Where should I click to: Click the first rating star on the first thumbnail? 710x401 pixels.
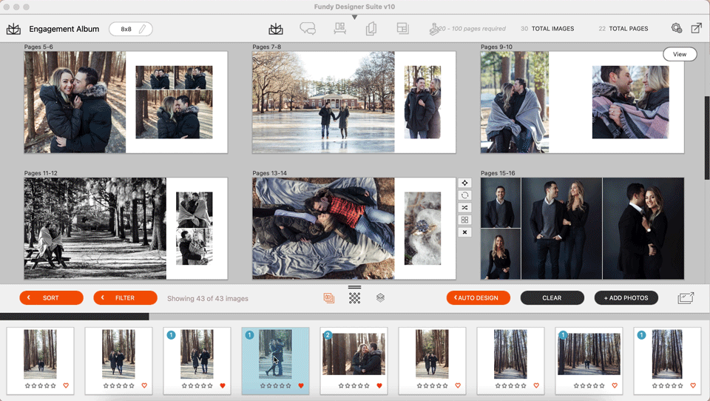point(27,385)
